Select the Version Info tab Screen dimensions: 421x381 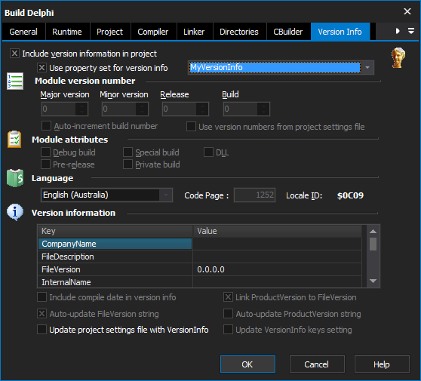click(340, 32)
